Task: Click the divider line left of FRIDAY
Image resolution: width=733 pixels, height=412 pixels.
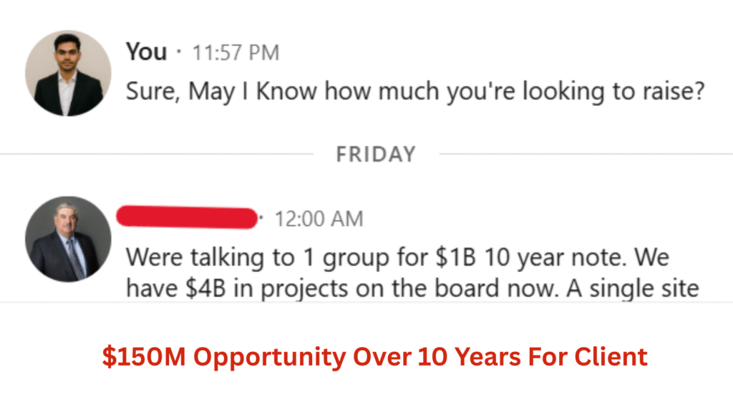Action: coord(156,154)
